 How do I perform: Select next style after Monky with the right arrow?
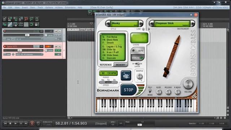[x=141, y=23]
